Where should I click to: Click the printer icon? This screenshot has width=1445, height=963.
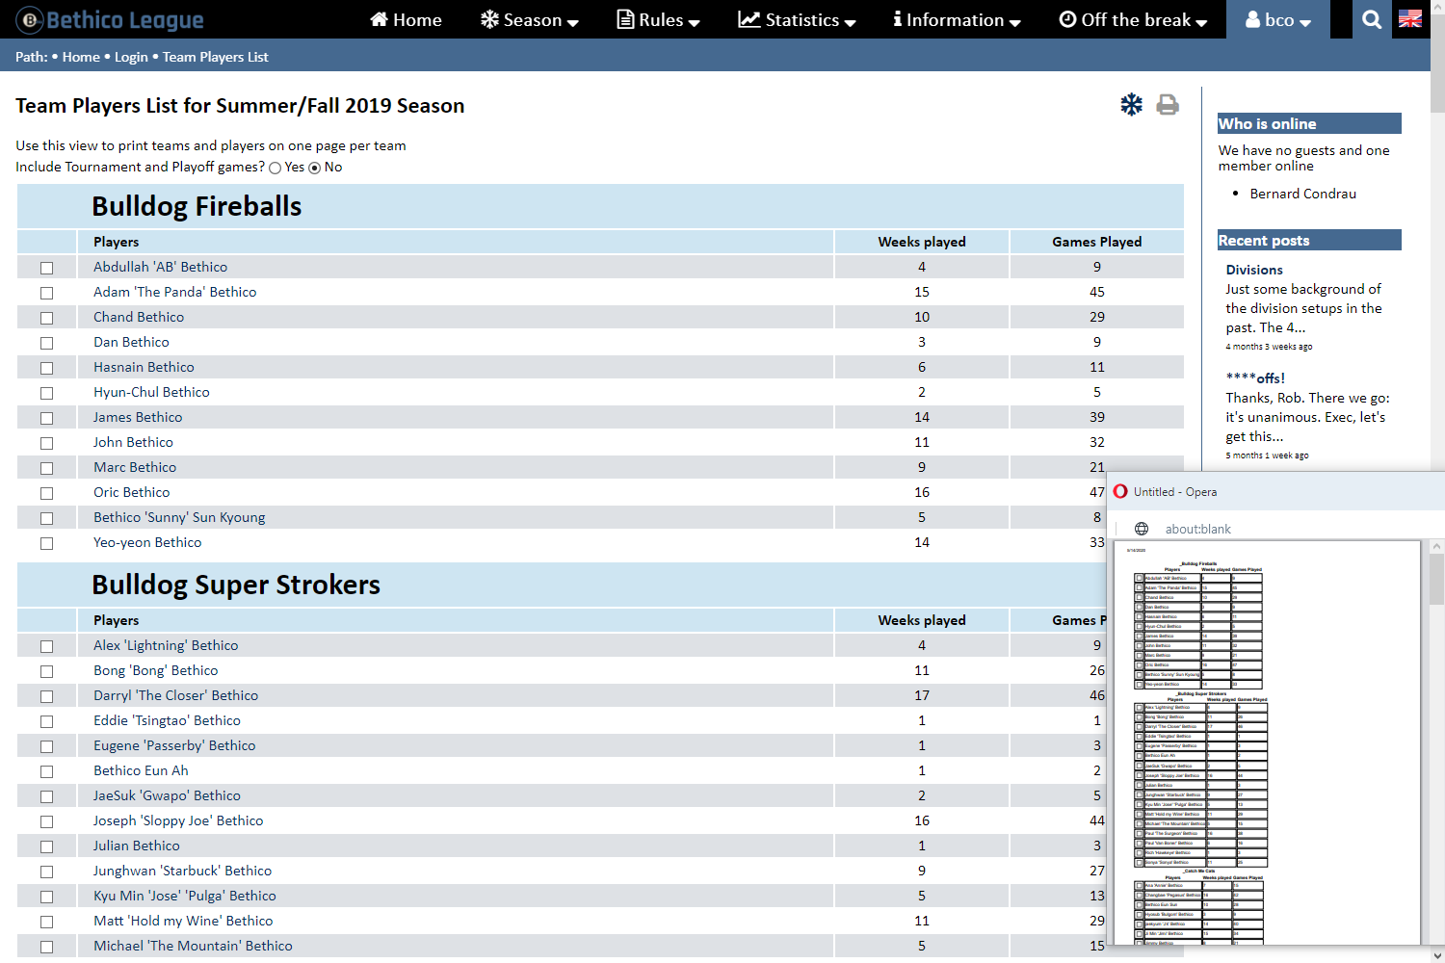(x=1168, y=105)
